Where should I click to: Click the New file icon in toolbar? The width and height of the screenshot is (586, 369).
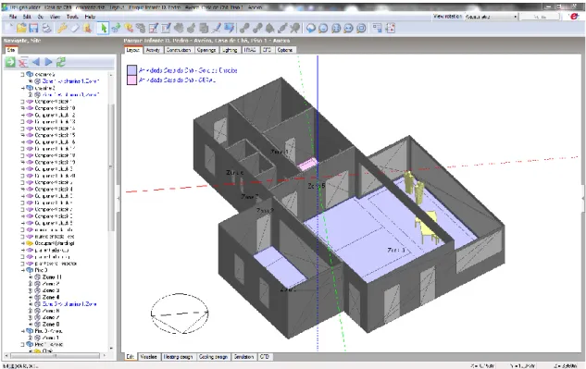pos(9,28)
